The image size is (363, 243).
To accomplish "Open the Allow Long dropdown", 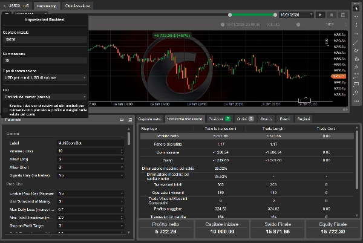I will pos(91,158).
